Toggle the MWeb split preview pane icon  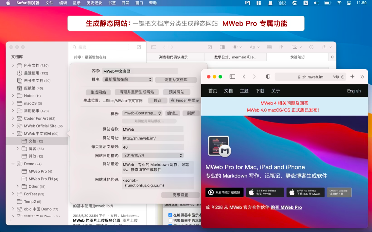[x=222, y=47]
